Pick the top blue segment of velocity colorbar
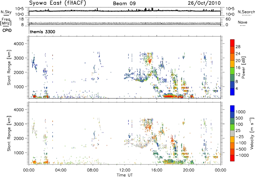The image size is (255, 177). (x=232, y=109)
